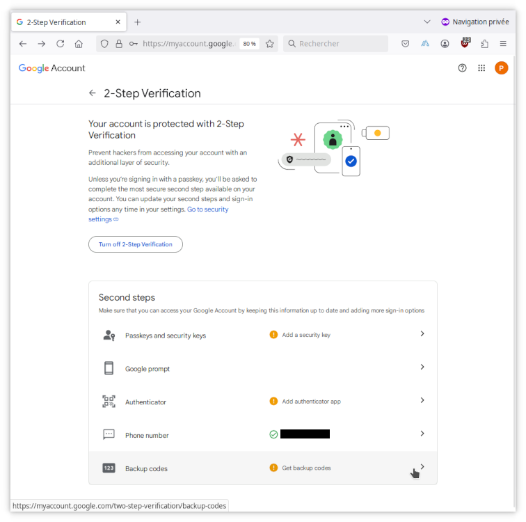Click the warning icon beside Add authenticator app
This screenshot has height=522, width=526.
tap(273, 401)
